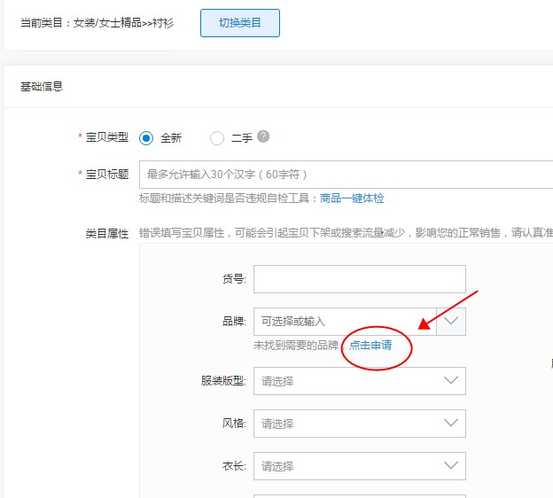Click the 二手 option label text
Viewport: 553px width, 498px height.
[242, 138]
